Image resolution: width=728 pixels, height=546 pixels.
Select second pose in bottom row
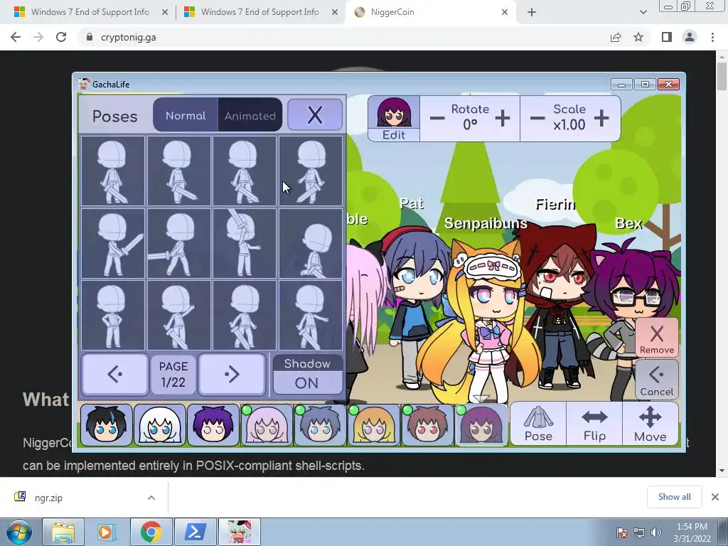click(x=178, y=315)
